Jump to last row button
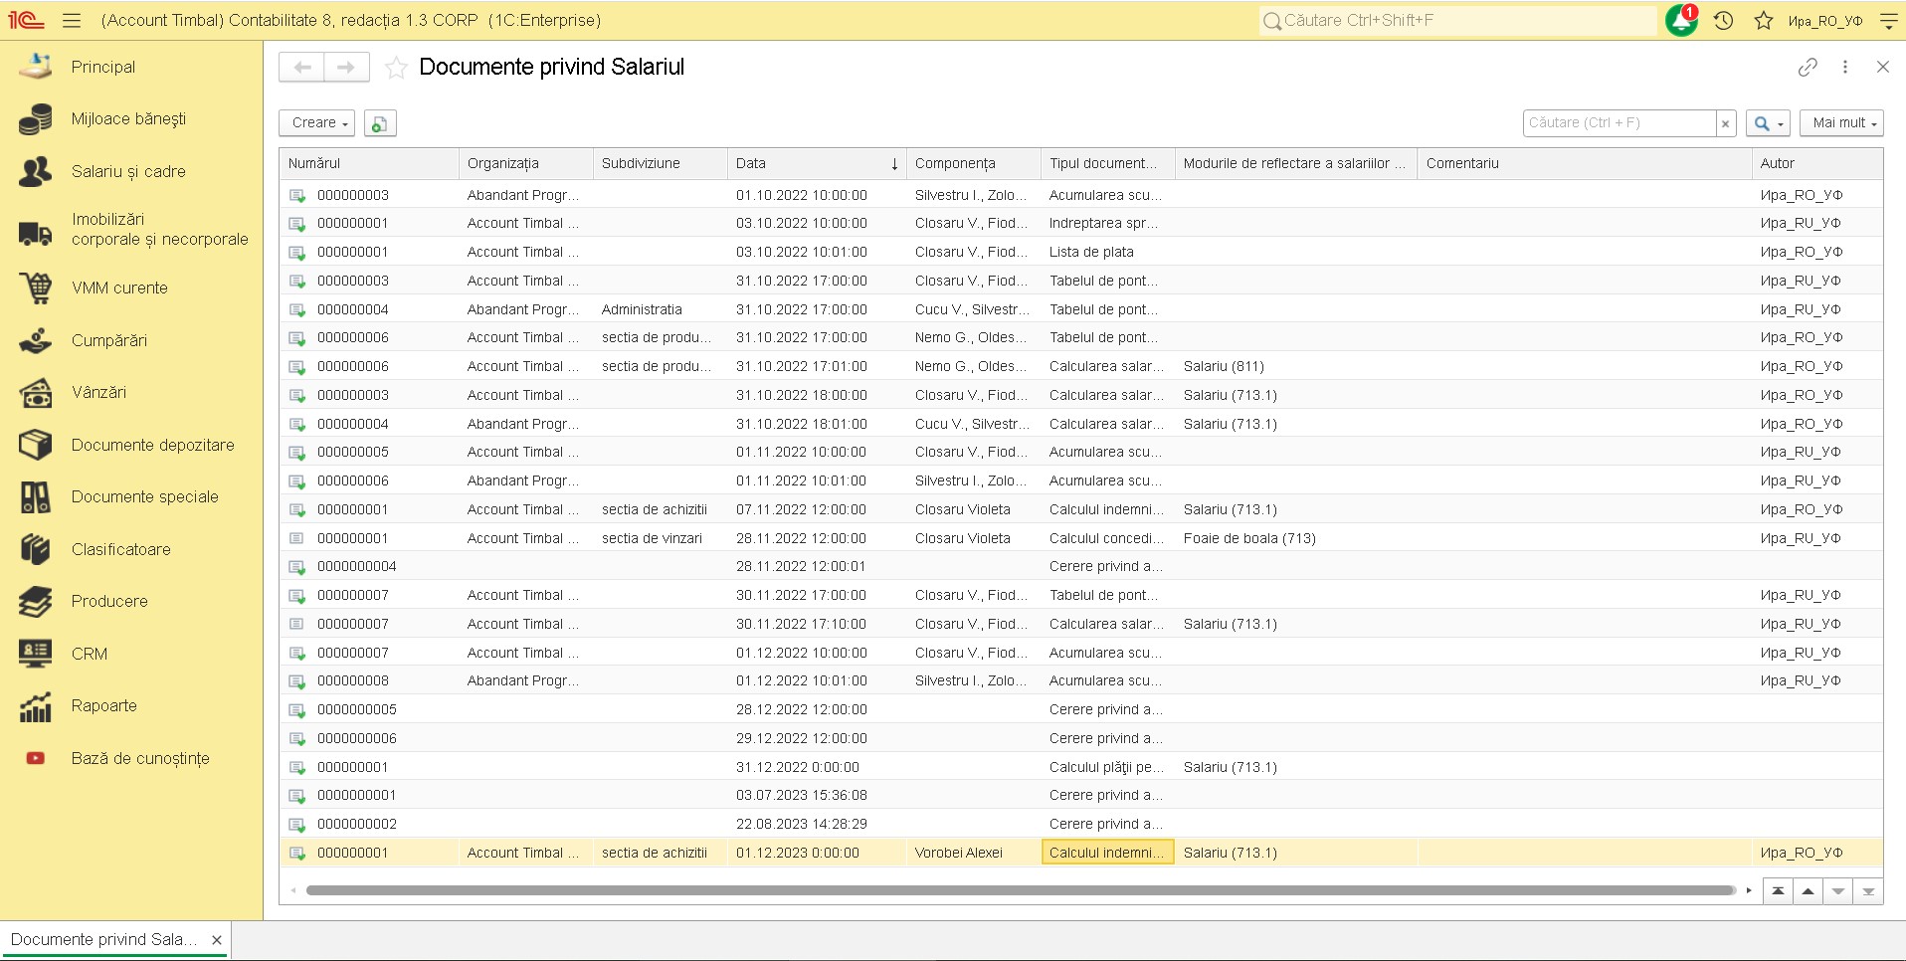 pos(1868,890)
